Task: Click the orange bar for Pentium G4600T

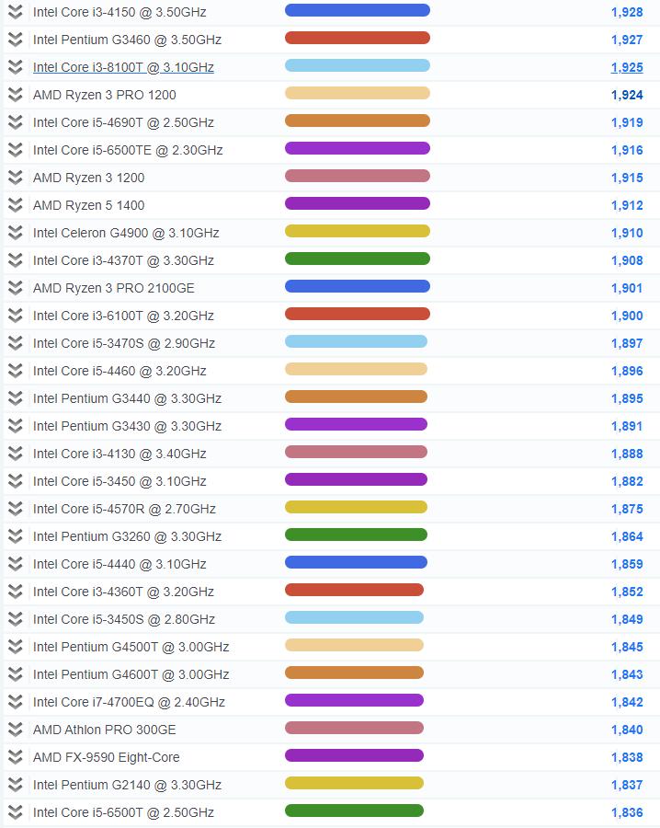Action: point(354,673)
